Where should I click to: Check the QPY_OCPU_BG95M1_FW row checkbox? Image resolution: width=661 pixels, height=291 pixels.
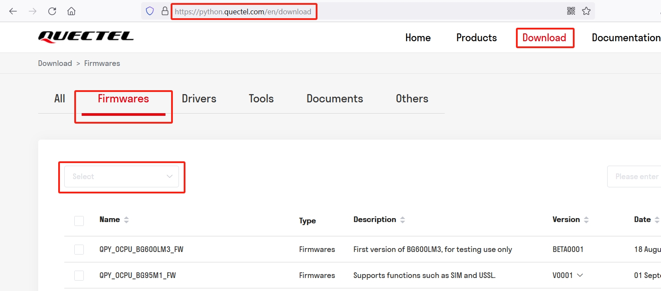tap(79, 275)
